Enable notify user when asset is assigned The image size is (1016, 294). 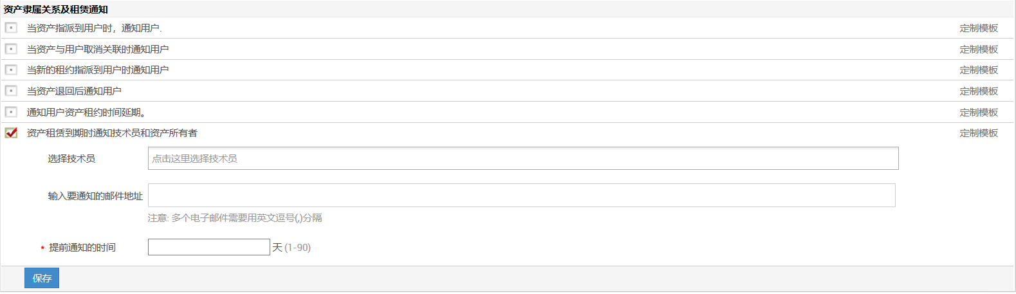pyautogui.click(x=11, y=28)
